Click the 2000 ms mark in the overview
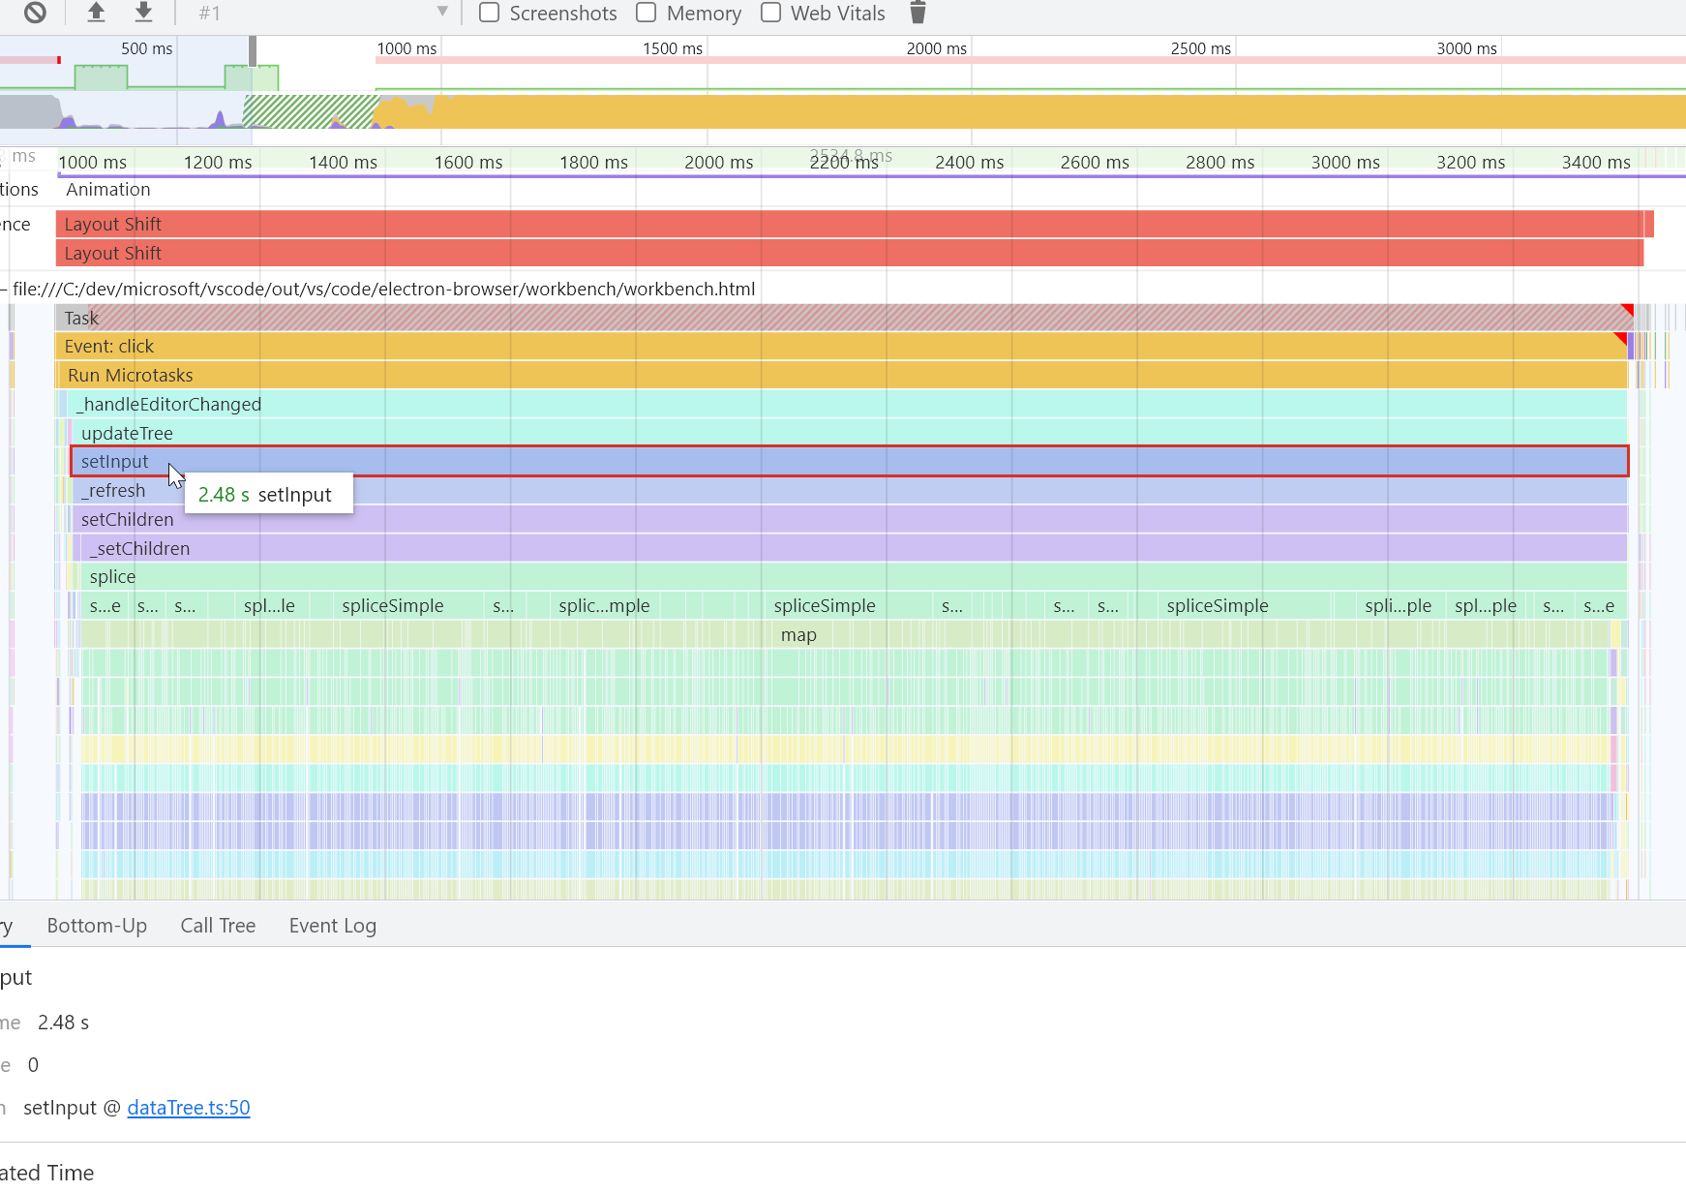The height and width of the screenshot is (1192, 1686). [937, 48]
